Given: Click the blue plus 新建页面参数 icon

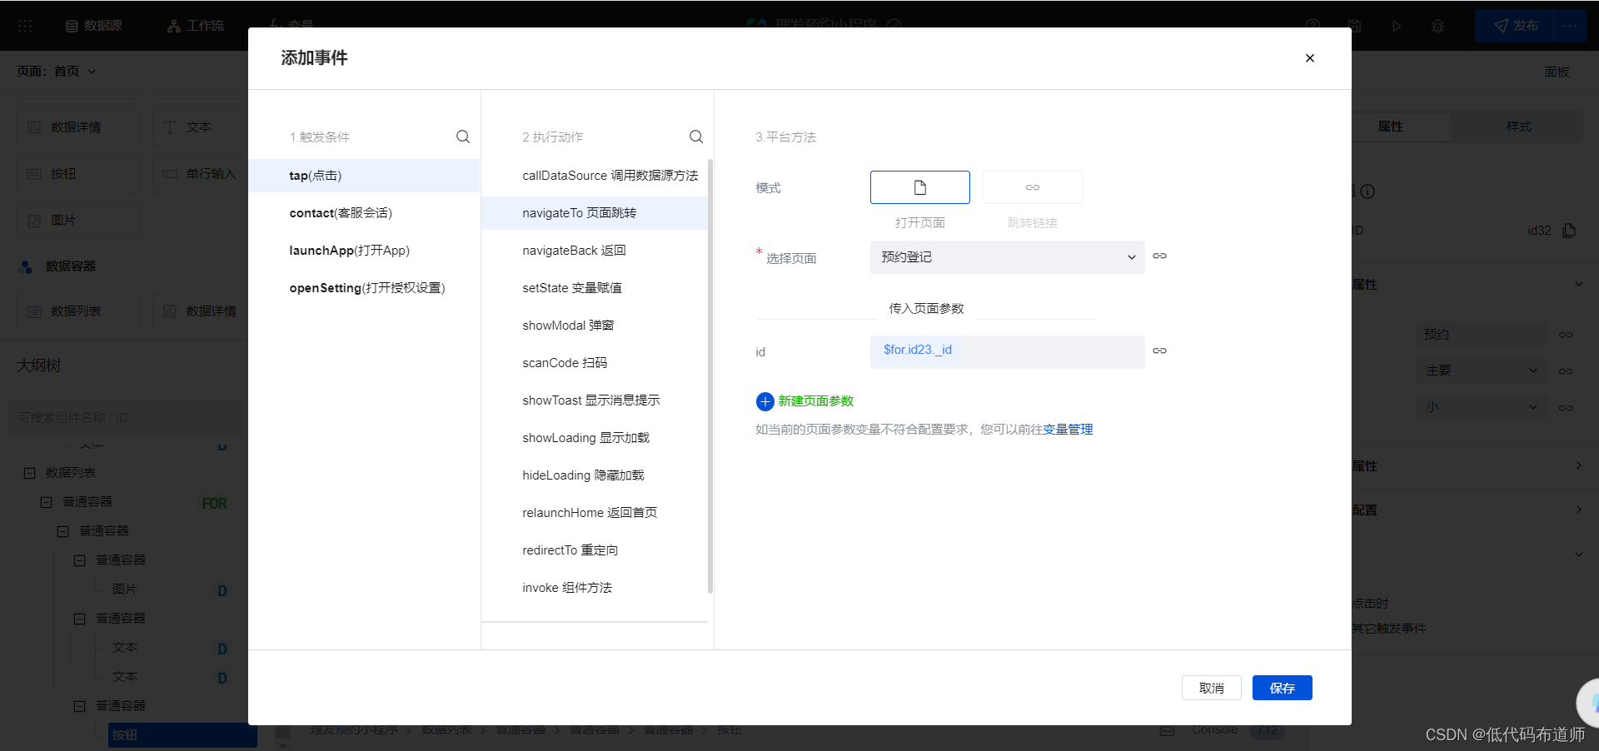Looking at the screenshot, I should tap(765, 402).
